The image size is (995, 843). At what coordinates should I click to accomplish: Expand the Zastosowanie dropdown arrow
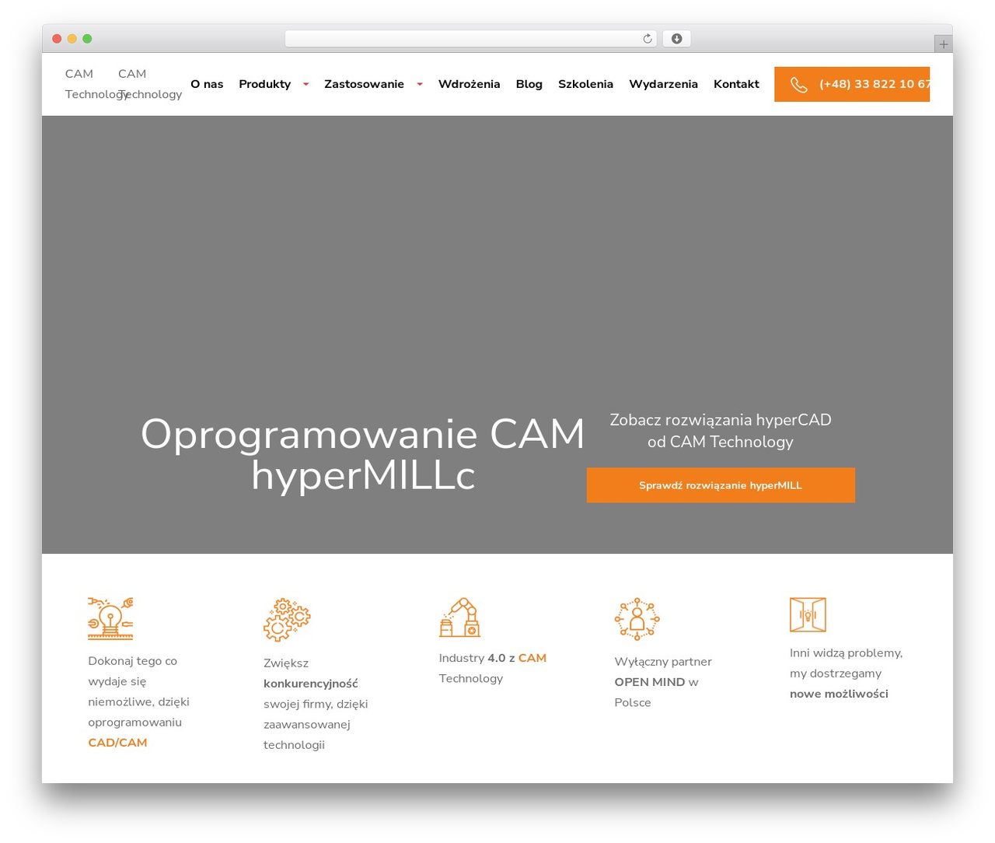tap(419, 84)
